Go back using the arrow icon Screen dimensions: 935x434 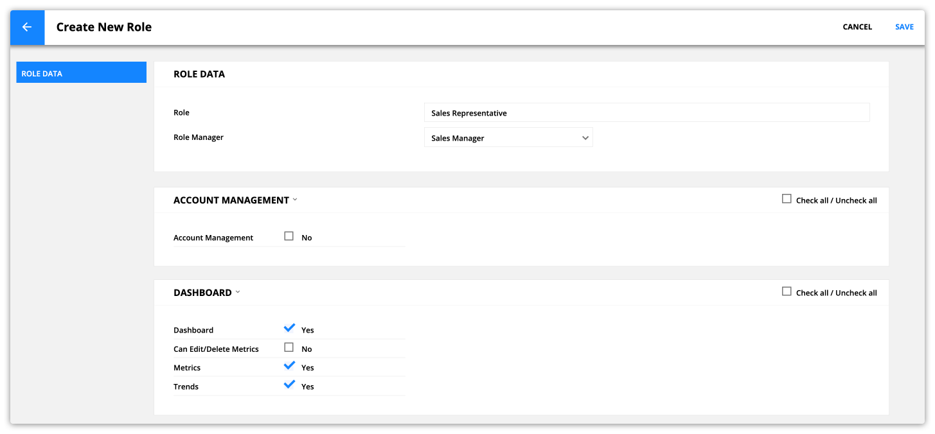pyautogui.click(x=27, y=27)
